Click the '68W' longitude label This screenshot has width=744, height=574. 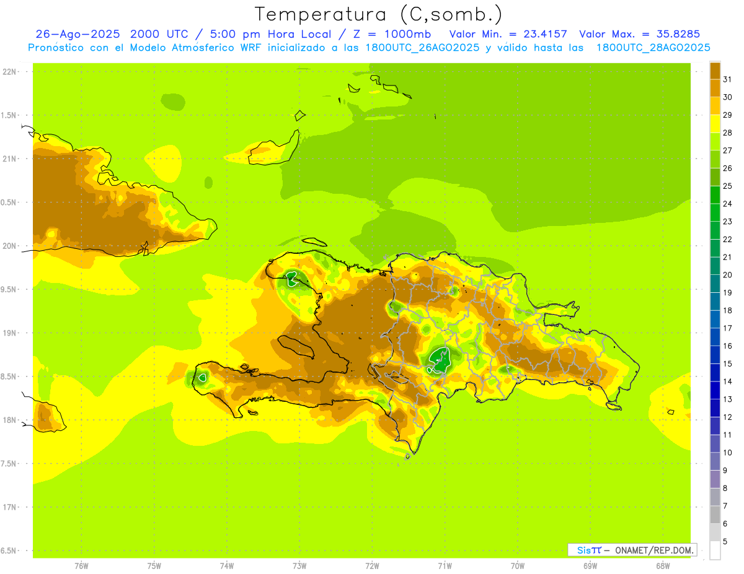pyautogui.click(x=663, y=565)
